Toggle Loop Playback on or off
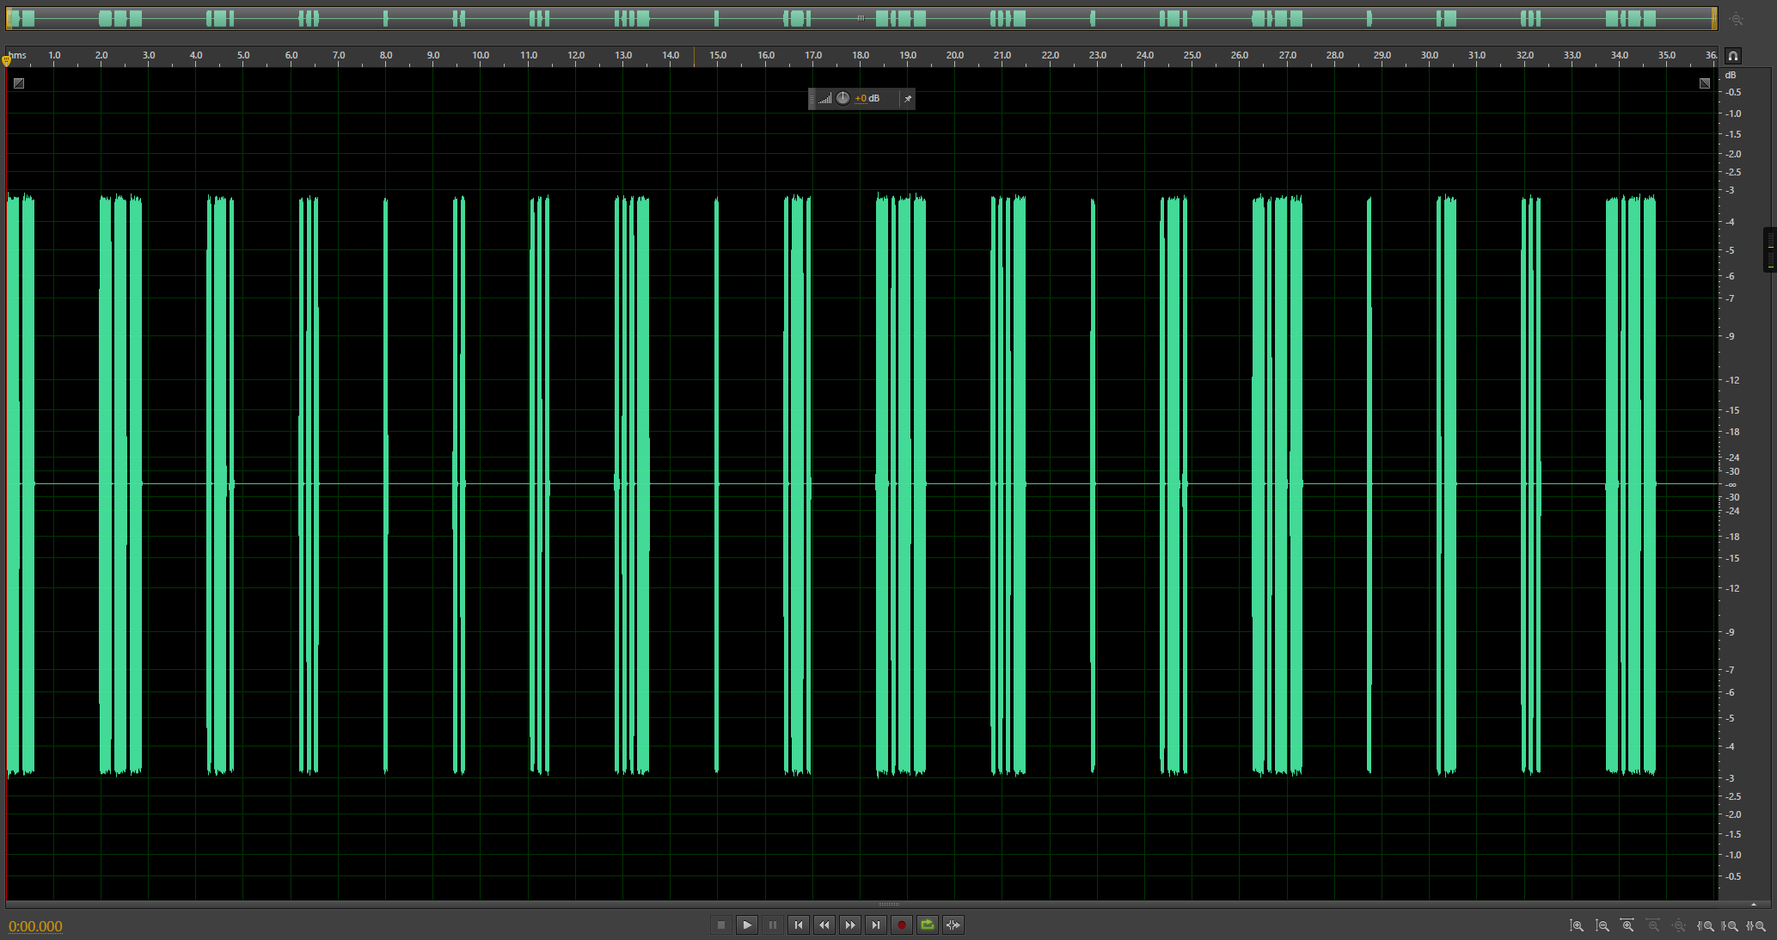The width and height of the screenshot is (1777, 940). 927,925
